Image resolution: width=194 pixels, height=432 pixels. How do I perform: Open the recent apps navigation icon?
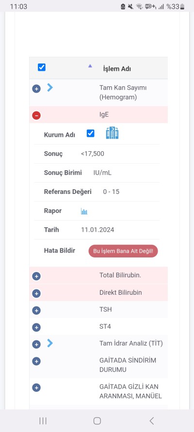[43, 421]
